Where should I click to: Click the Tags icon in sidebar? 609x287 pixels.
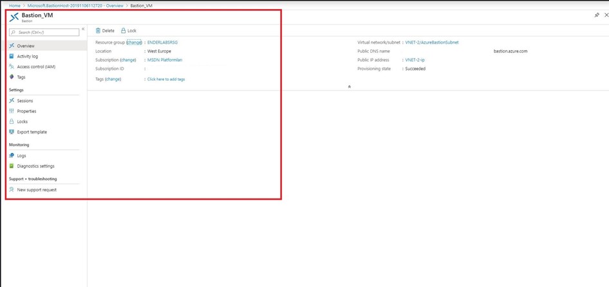12,77
